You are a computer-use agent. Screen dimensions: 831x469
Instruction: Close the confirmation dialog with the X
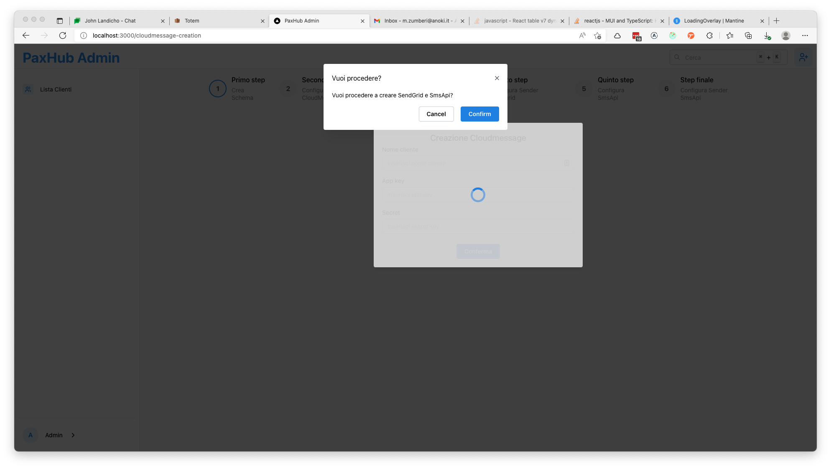[x=497, y=78]
